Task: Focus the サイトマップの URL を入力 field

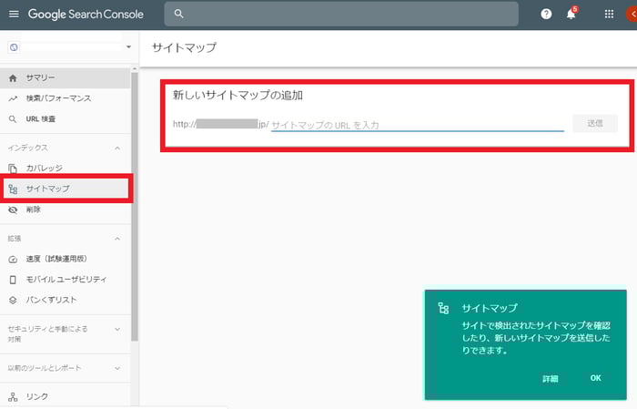Action: 418,125
